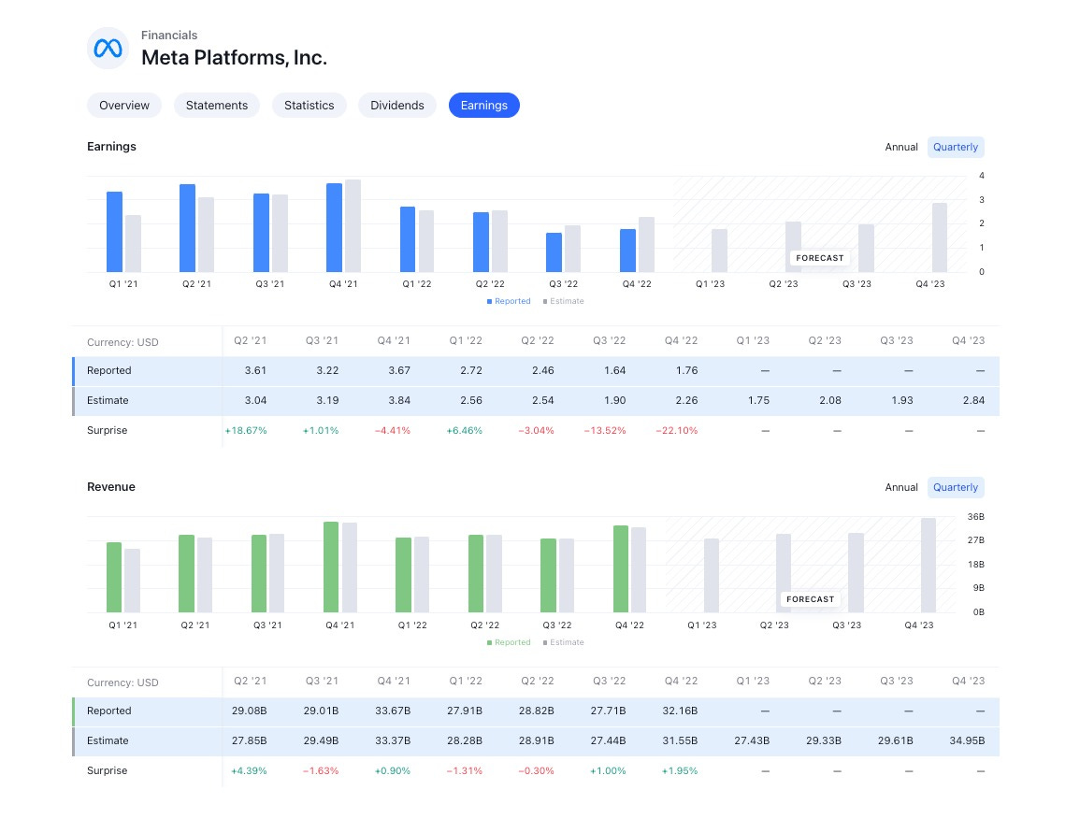The height and width of the screenshot is (833, 1080).
Task: Click the blue Q1 '21 reported earnings bar
Action: click(114, 232)
